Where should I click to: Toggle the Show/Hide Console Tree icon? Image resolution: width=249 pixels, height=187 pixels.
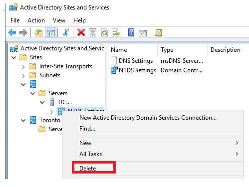[x=51, y=32]
